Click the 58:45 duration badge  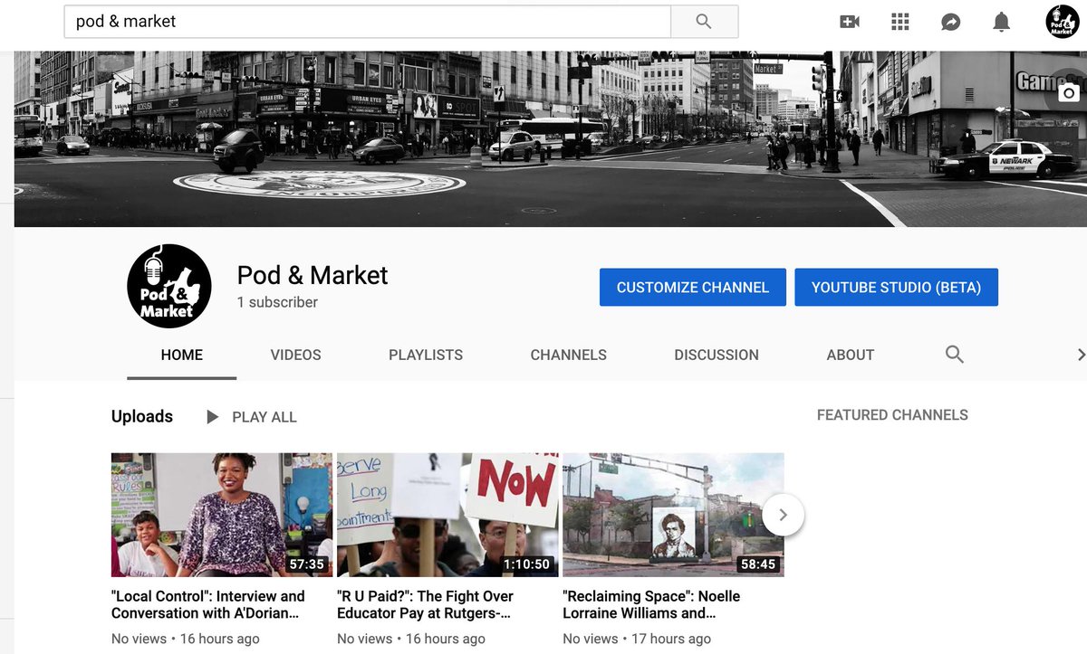(x=758, y=564)
